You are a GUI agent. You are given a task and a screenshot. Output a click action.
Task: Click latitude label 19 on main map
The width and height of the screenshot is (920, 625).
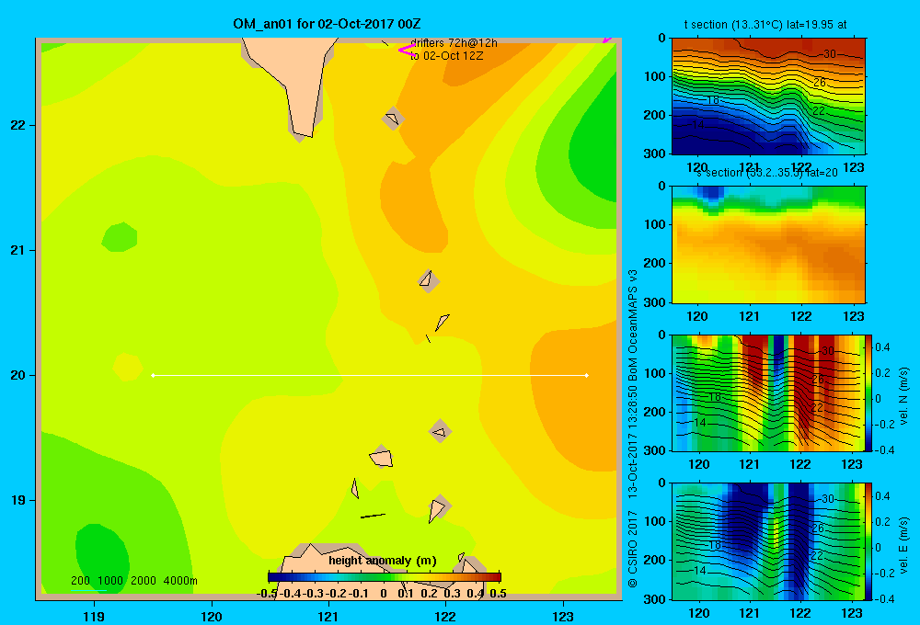pos(17,500)
